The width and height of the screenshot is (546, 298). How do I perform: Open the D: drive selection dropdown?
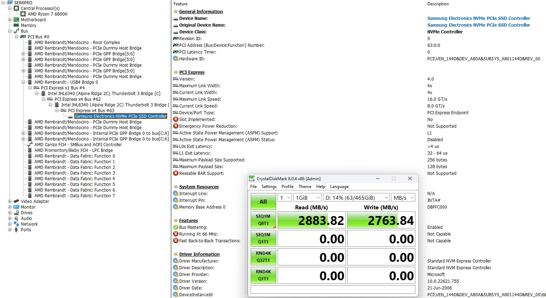[356, 198]
